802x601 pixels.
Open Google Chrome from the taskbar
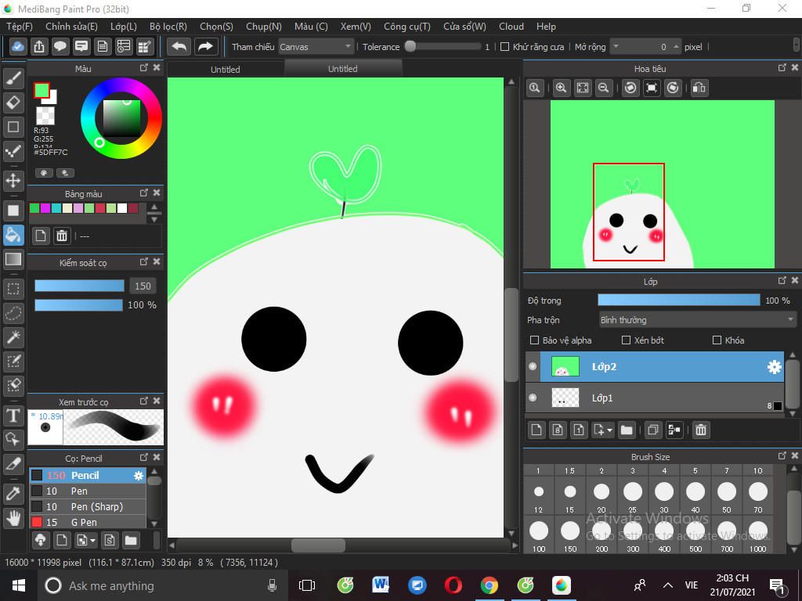(x=490, y=585)
